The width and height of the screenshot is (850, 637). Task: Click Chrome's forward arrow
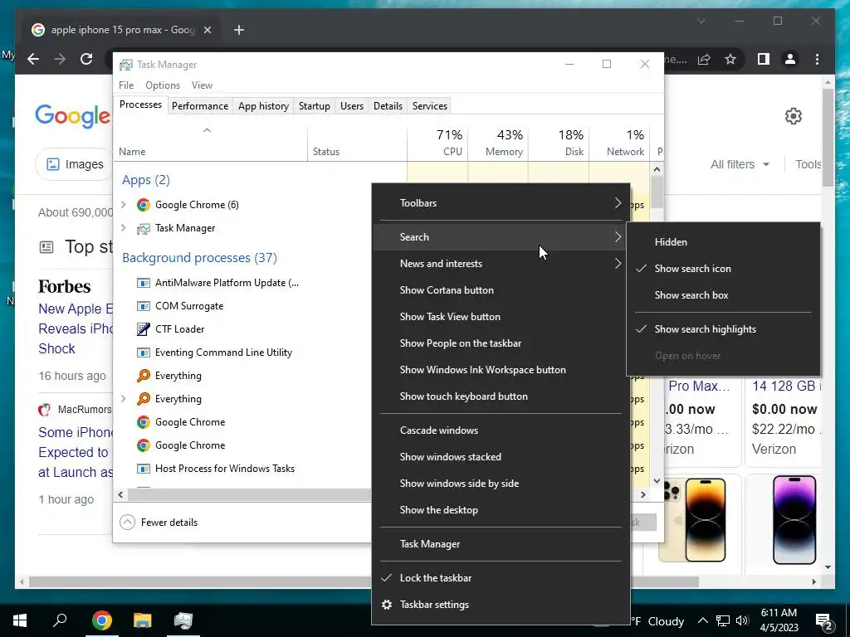pyautogui.click(x=60, y=59)
